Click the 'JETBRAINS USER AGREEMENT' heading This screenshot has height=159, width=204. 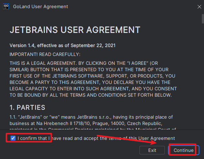point(75,30)
